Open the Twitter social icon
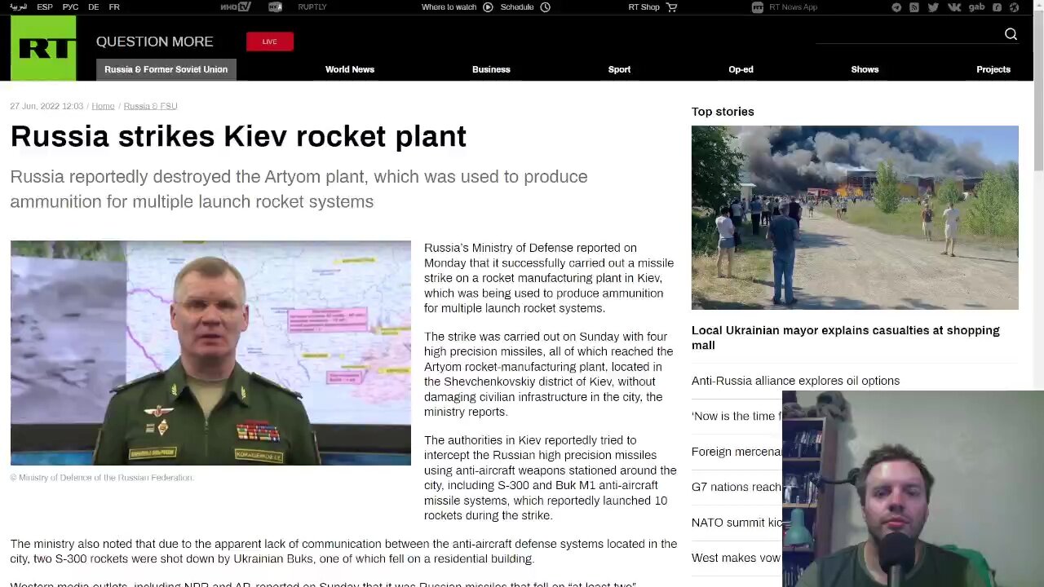Viewport: 1044px width, 587px height. click(933, 7)
